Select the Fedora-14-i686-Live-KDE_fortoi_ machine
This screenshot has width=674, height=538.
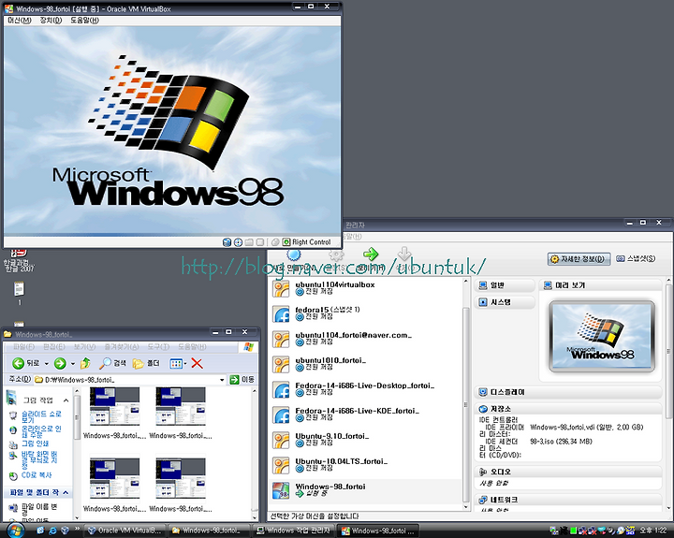366,414
